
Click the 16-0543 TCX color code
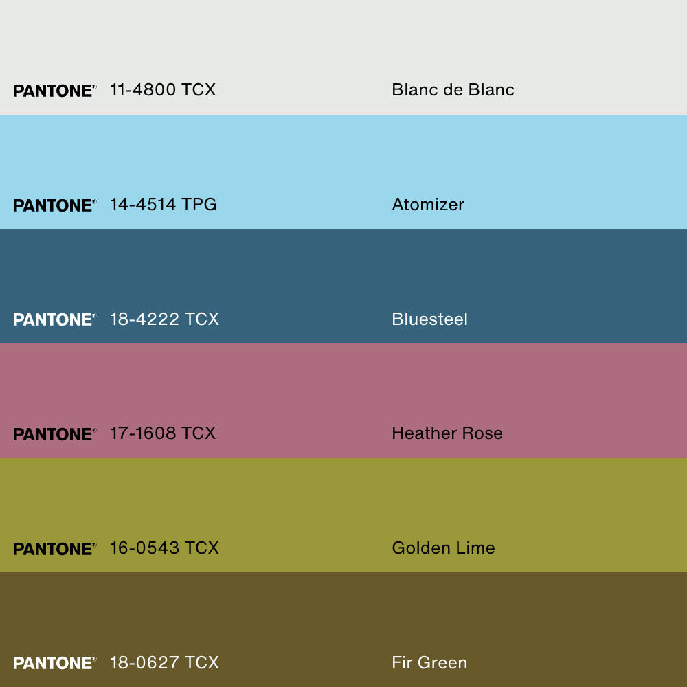click(x=164, y=548)
